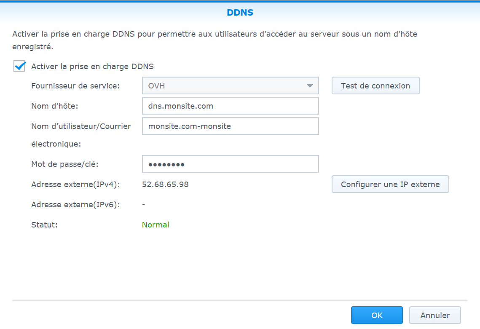Click the DDNS description paragraph text

pos(215,40)
